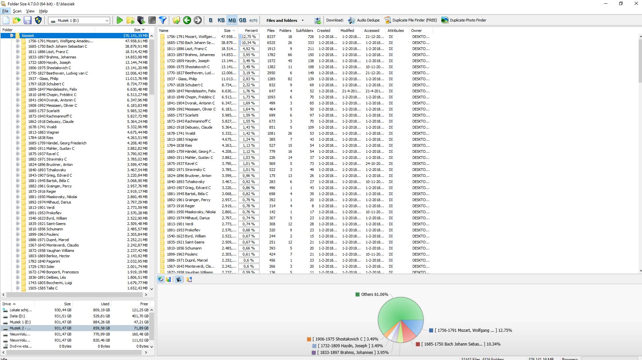Click the Bach 10.34% red legend swatch
This screenshot has width=642, height=360.
(x=418, y=344)
